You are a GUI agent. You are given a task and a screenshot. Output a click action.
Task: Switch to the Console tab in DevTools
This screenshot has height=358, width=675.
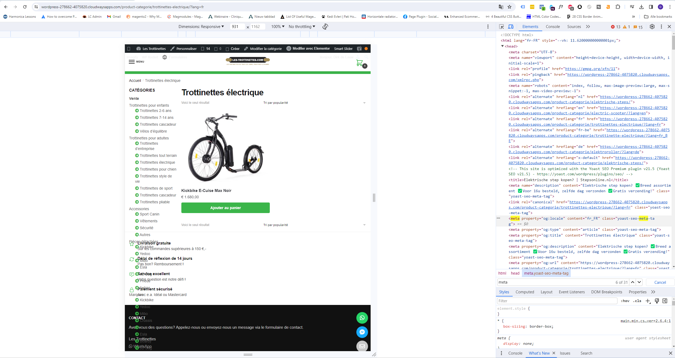[x=553, y=27]
